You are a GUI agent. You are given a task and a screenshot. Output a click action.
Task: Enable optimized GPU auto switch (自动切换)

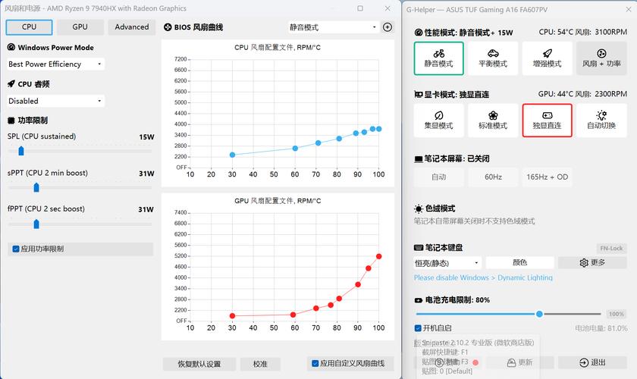pyautogui.click(x=601, y=119)
